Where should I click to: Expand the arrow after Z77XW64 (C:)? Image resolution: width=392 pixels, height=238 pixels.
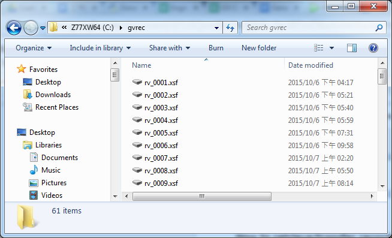click(121, 28)
